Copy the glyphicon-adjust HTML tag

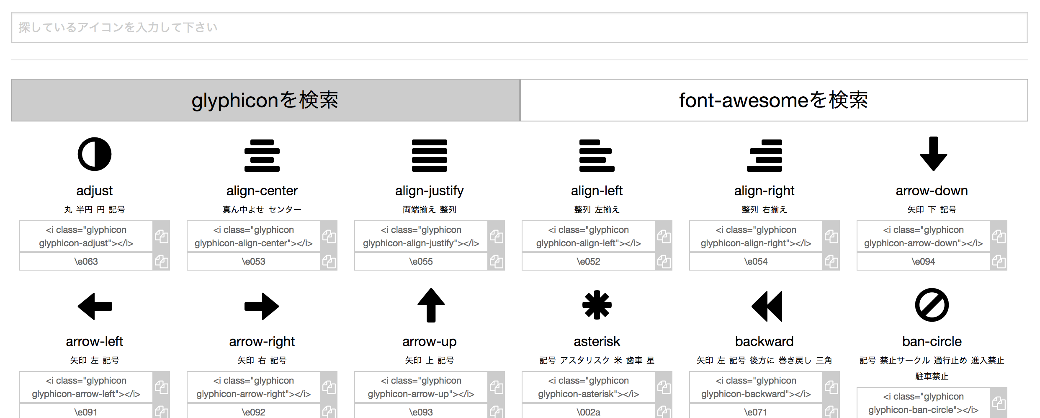tap(162, 236)
